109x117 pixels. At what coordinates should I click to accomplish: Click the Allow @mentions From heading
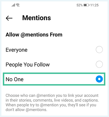pos(34,35)
